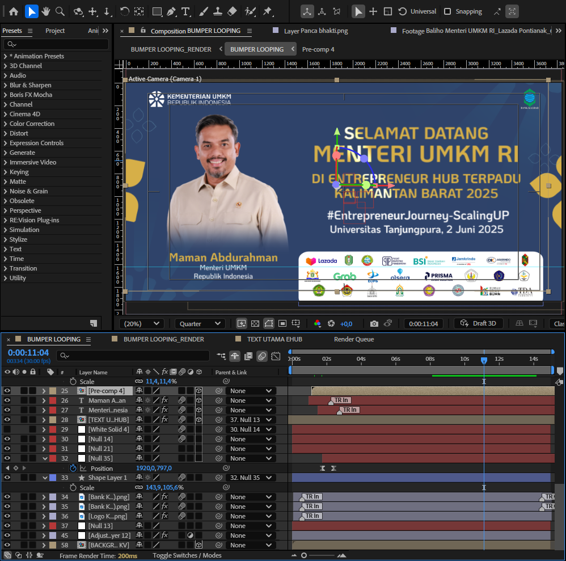
Task: Toggle visibility of Shape Layer 1
Action: [x=7, y=477]
